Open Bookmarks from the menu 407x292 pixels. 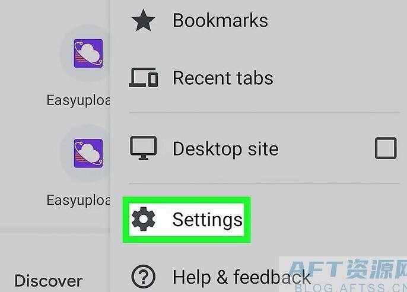point(220,21)
